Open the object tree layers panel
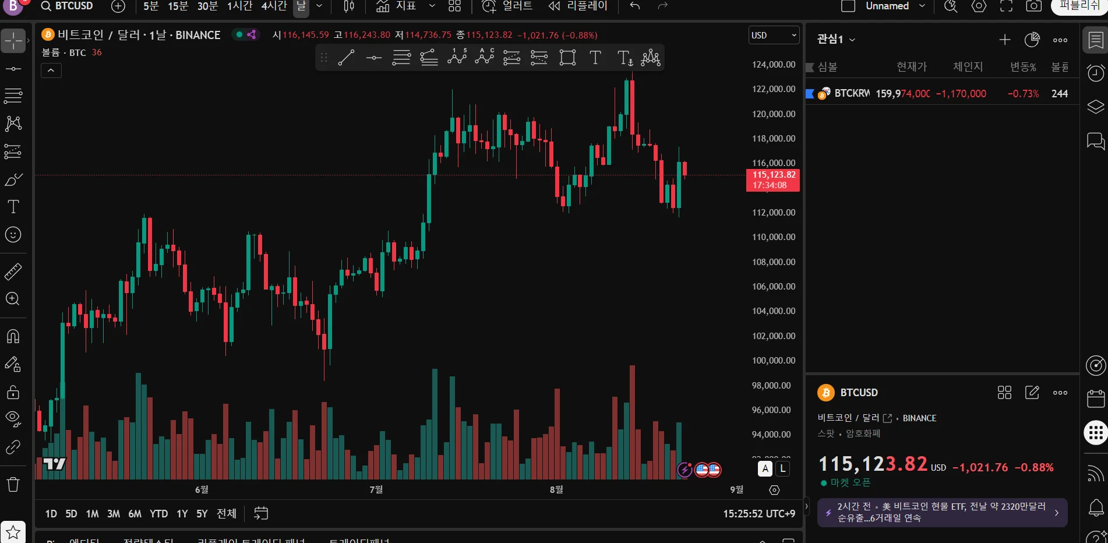This screenshot has width=1108, height=543. [1096, 107]
